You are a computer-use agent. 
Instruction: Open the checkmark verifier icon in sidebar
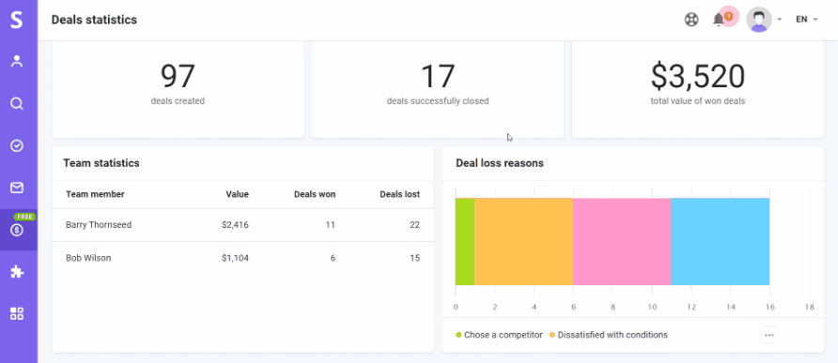coord(17,145)
